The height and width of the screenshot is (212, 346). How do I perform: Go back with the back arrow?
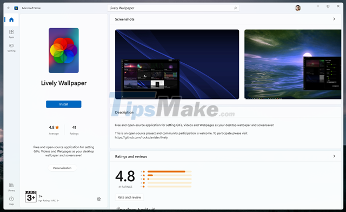tap(9, 8)
